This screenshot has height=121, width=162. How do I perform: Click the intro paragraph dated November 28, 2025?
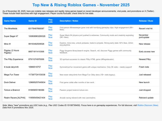point(78,12)
